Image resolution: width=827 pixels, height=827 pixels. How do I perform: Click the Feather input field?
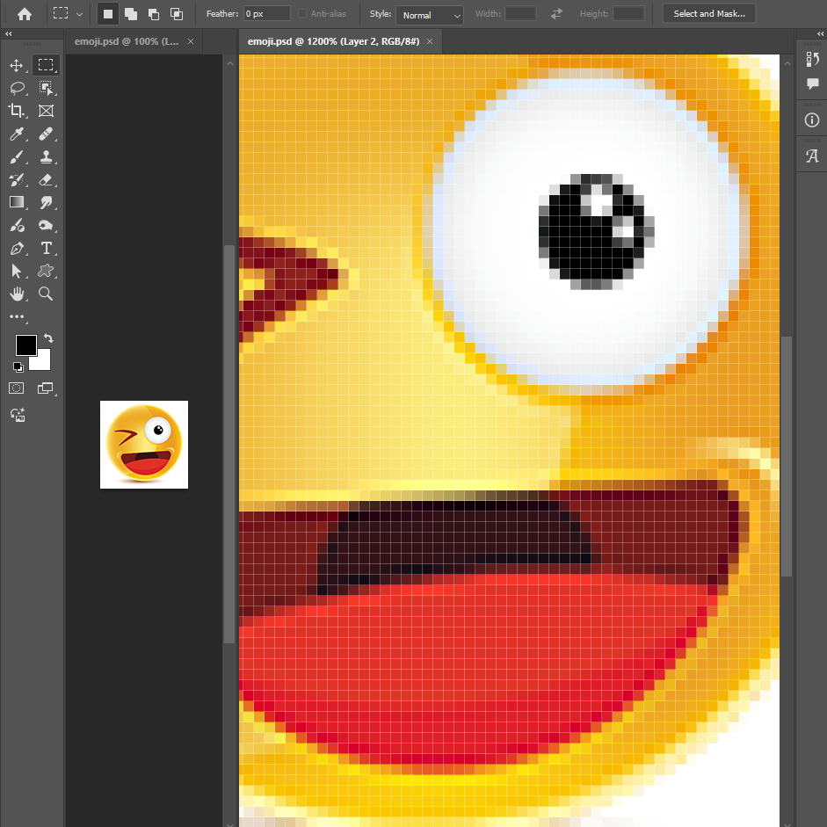click(267, 14)
